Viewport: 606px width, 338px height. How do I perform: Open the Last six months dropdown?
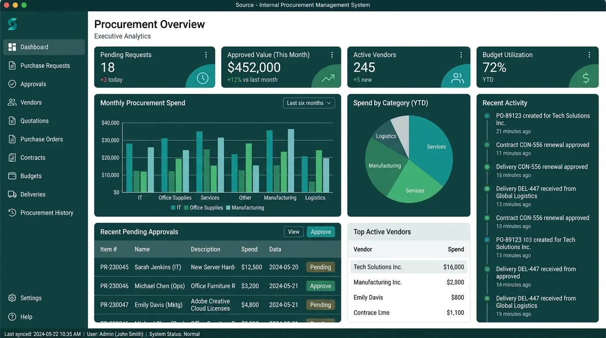tap(309, 103)
